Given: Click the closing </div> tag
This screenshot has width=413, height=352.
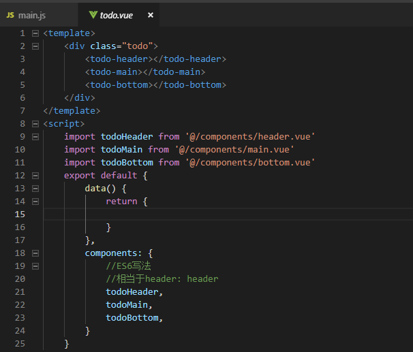Looking at the screenshot, I should [x=80, y=98].
